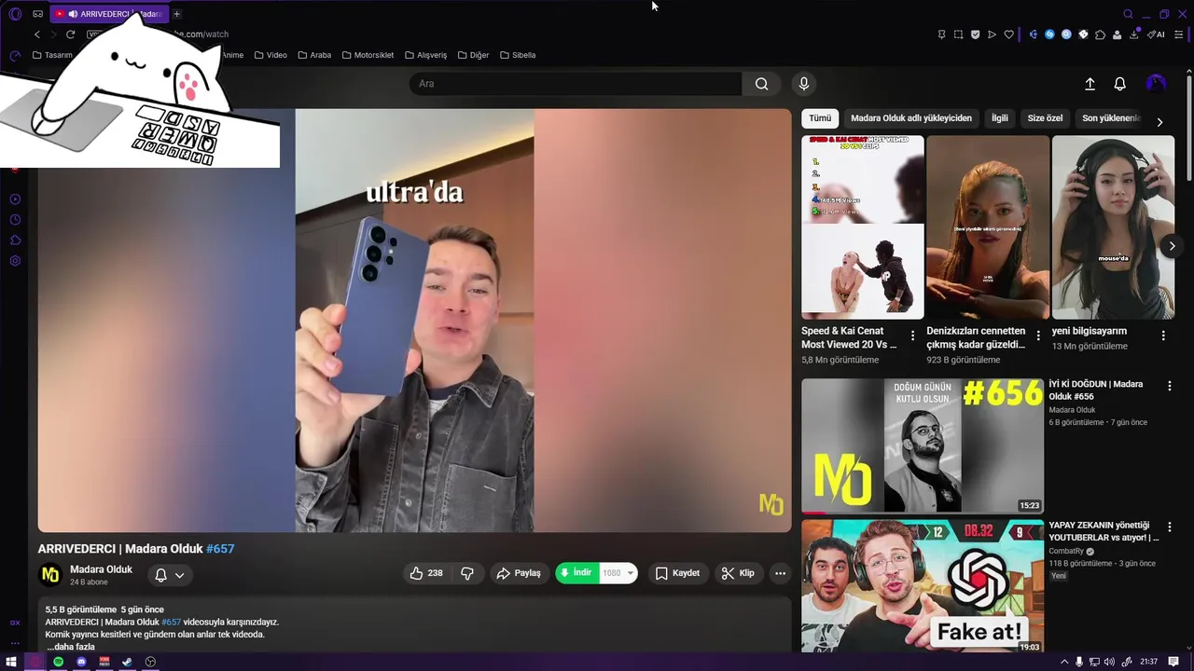Open the shield ad-blocker icon

click(975, 34)
